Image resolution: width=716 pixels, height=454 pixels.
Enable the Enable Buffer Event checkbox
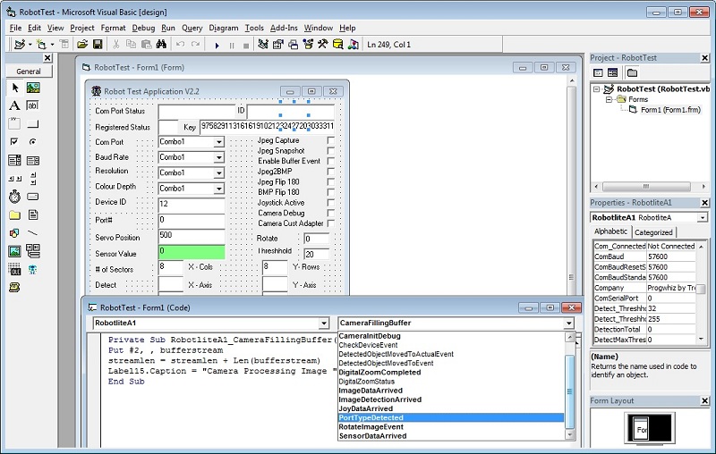click(330, 161)
